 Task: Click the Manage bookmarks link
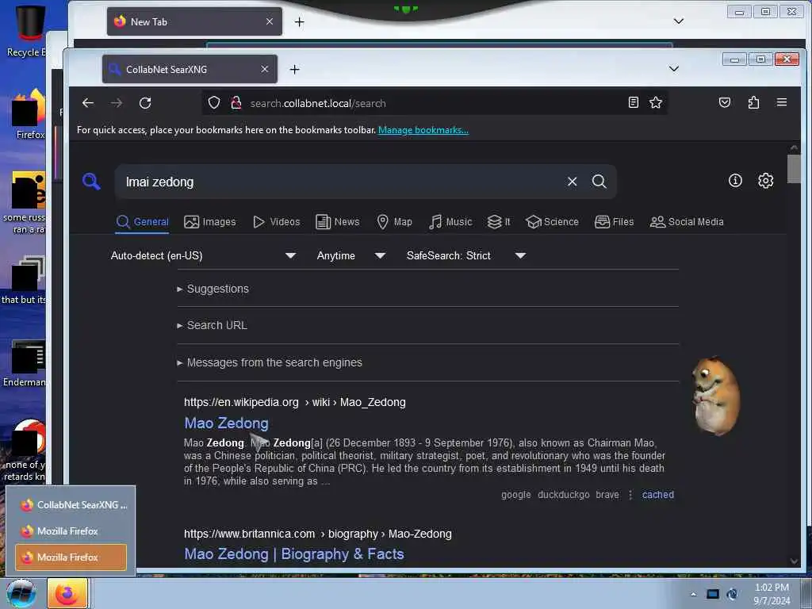pyautogui.click(x=423, y=130)
